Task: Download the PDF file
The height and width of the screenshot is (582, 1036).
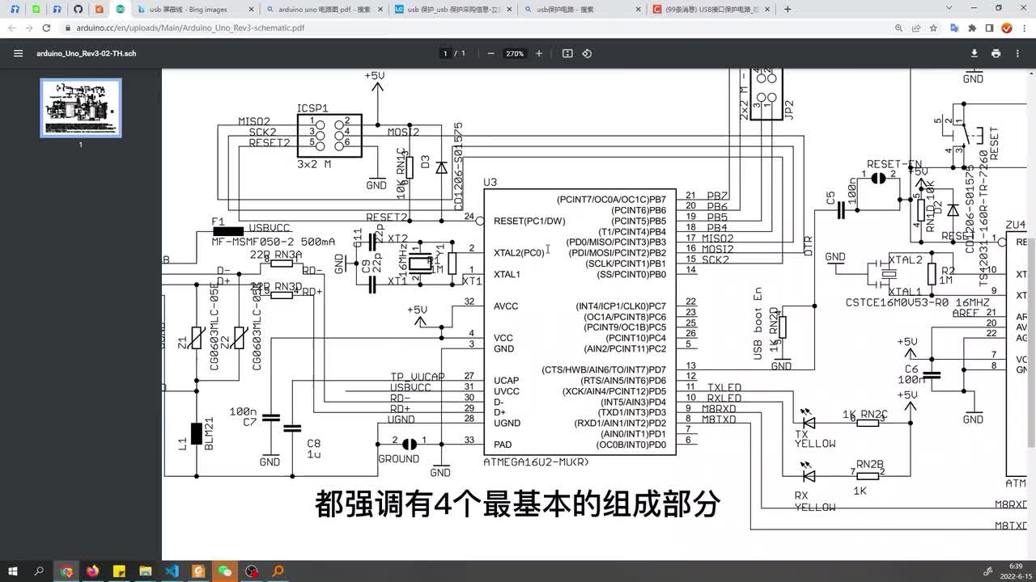Action: (x=974, y=53)
